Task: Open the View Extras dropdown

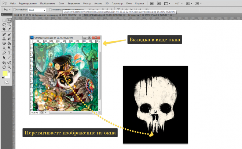Action: [x=167, y=3]
